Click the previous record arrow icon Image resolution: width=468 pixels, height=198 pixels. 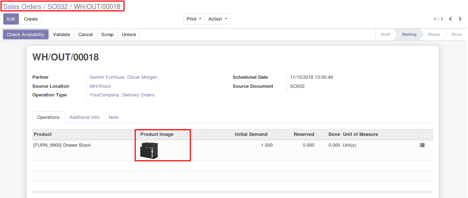click(x=450, y=19)
